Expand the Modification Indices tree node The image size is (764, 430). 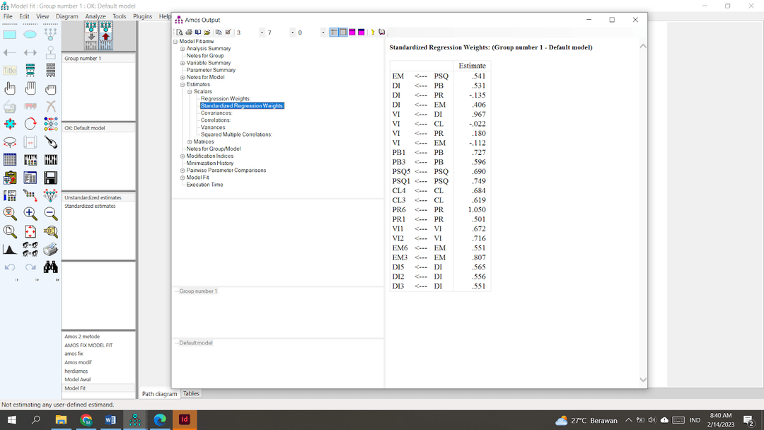click(x=183, y=156)
